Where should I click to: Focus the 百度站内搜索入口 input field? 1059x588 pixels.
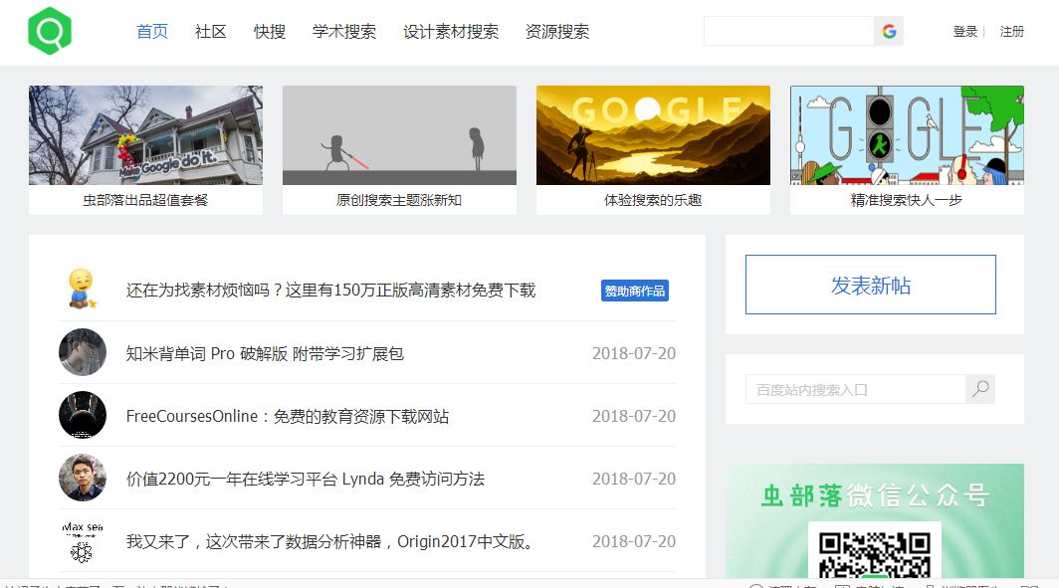(x=856, y=389)
